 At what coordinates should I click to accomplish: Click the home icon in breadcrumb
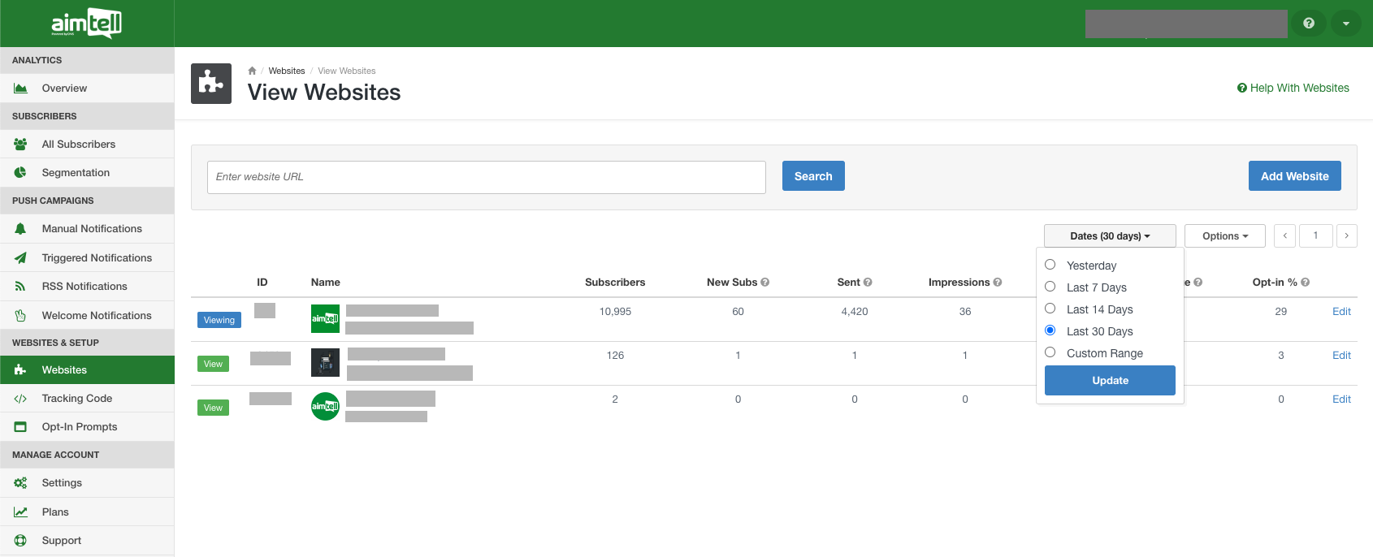(x=252, y=71)
